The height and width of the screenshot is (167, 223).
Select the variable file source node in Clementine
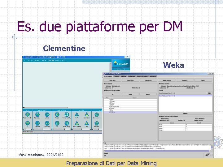(27, 114)
